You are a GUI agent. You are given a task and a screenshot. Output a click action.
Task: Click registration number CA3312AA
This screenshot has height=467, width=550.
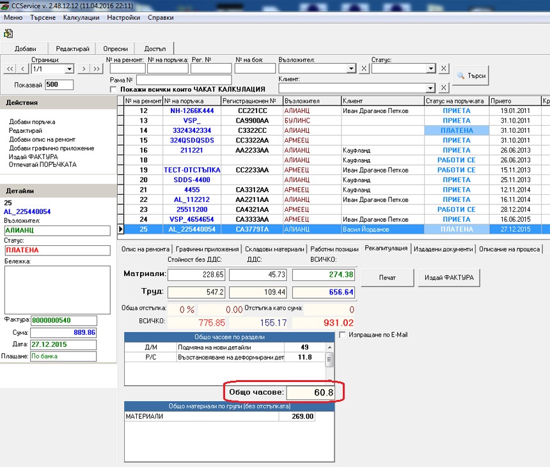[x=252, y=190]
